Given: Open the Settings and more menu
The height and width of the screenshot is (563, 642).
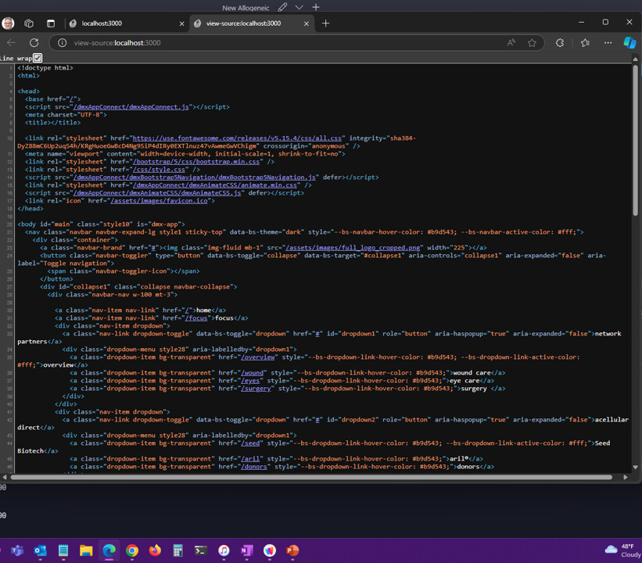Looking at the screenshot, I should tap(608, 43).
